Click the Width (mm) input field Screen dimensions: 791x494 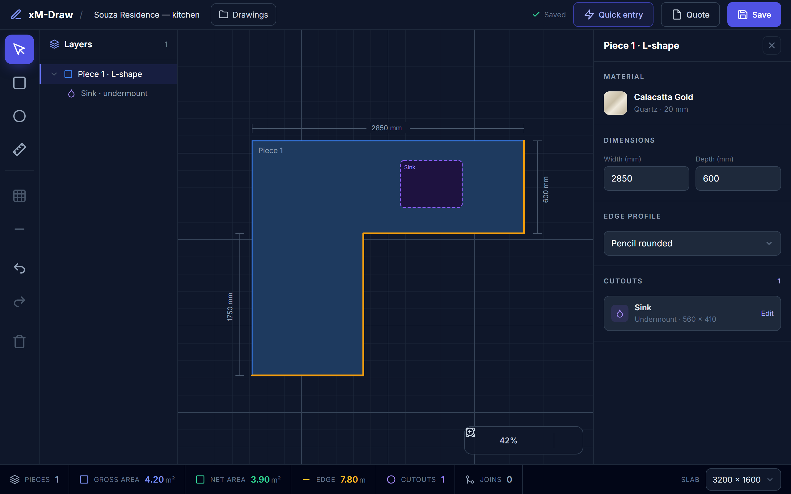646,178
